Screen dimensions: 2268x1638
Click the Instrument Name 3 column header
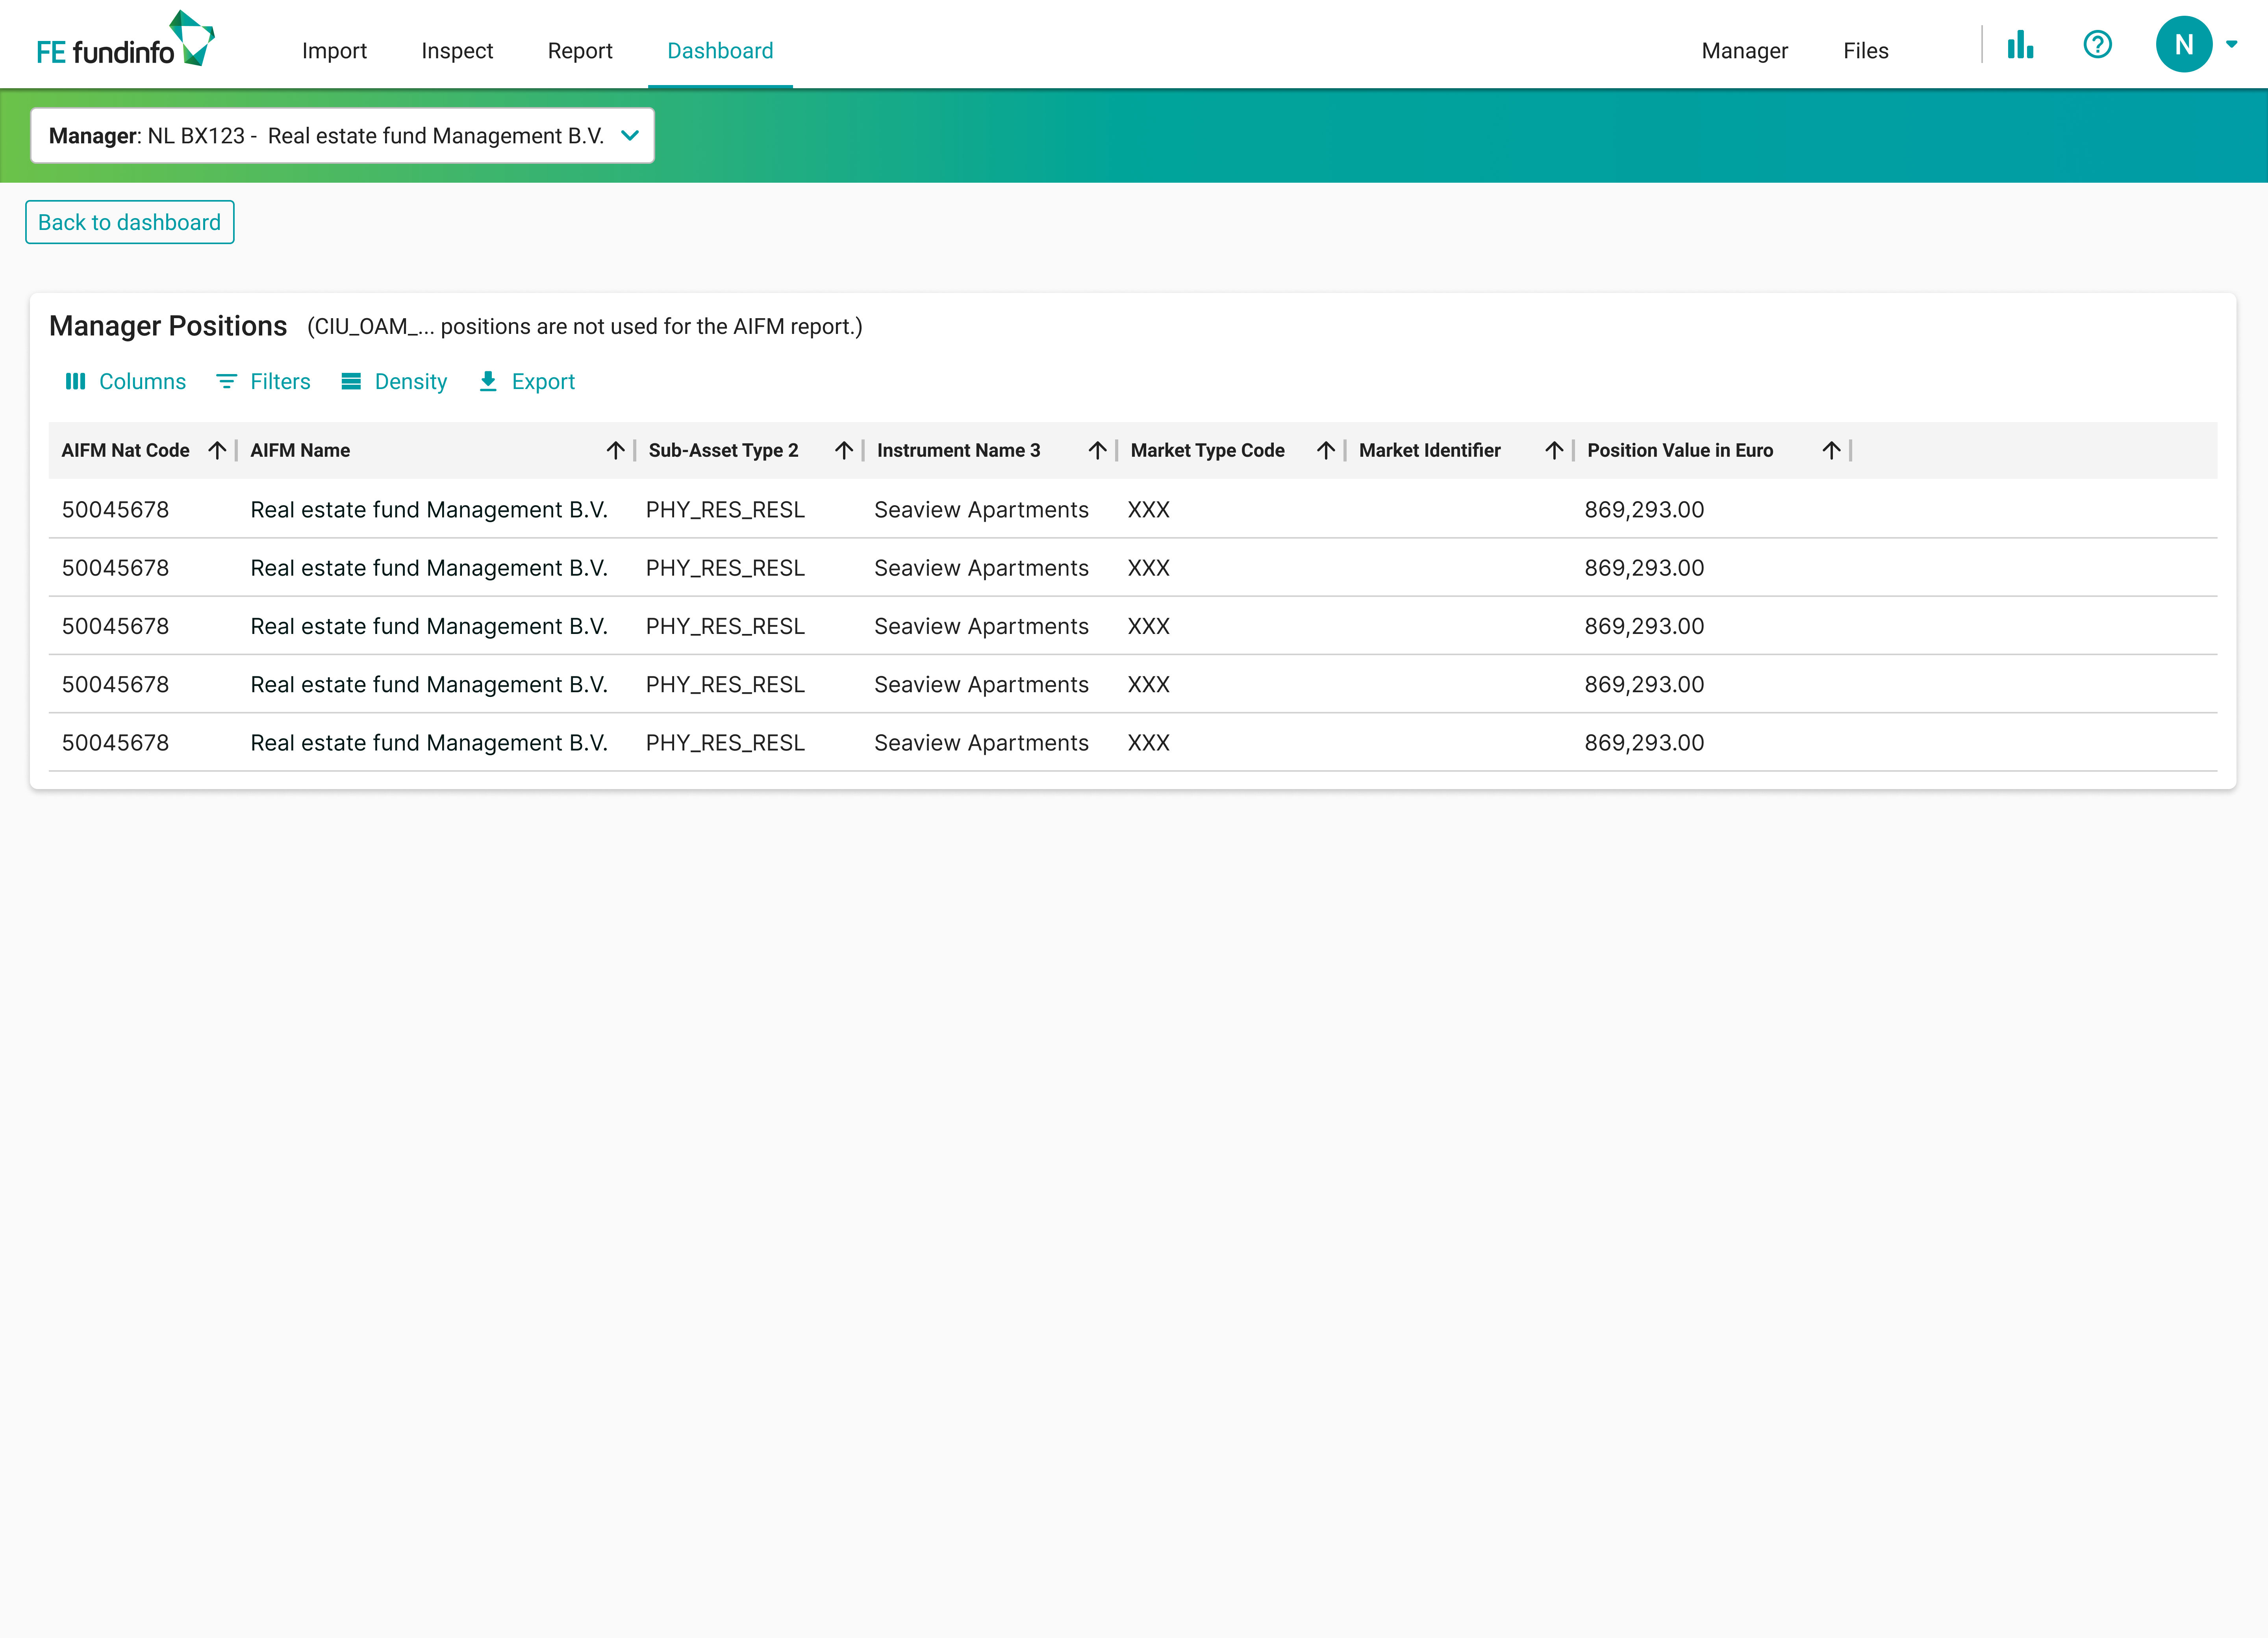pos(959,451)
